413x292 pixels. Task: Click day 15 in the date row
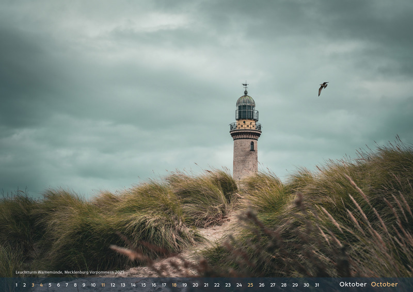[x=144, y=285]
